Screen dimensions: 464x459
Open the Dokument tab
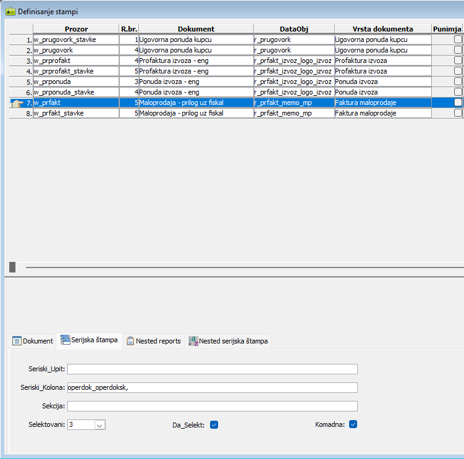(33, 341)
